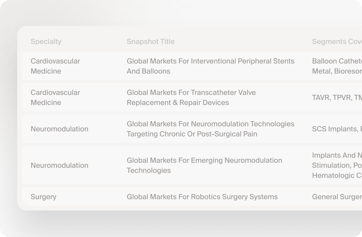Click the TAVR, TPVR segments cell

[337, 97]
